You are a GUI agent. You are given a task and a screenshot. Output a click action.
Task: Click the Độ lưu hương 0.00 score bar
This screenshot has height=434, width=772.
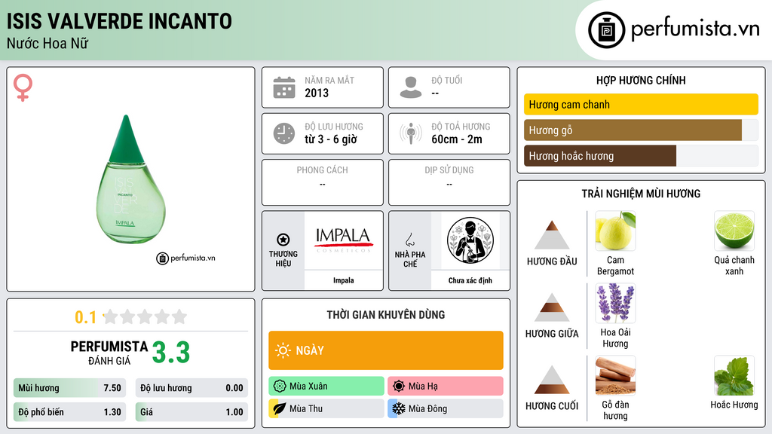point(191,388)
